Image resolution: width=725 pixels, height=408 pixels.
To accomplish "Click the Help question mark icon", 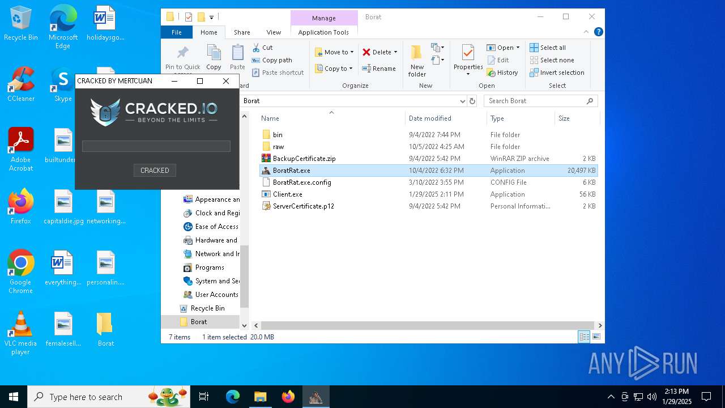I will tap(598, 32).
